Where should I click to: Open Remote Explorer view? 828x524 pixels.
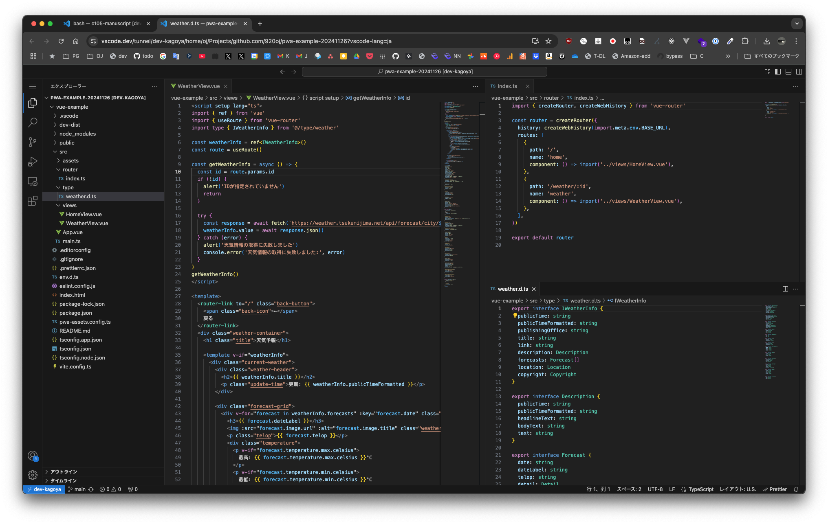pyautogui.click(x=33, y=181)
